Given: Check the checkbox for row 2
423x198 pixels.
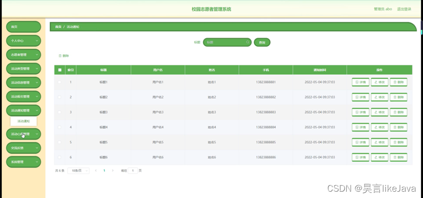Looking at the screenshot, I should [59, 97].
